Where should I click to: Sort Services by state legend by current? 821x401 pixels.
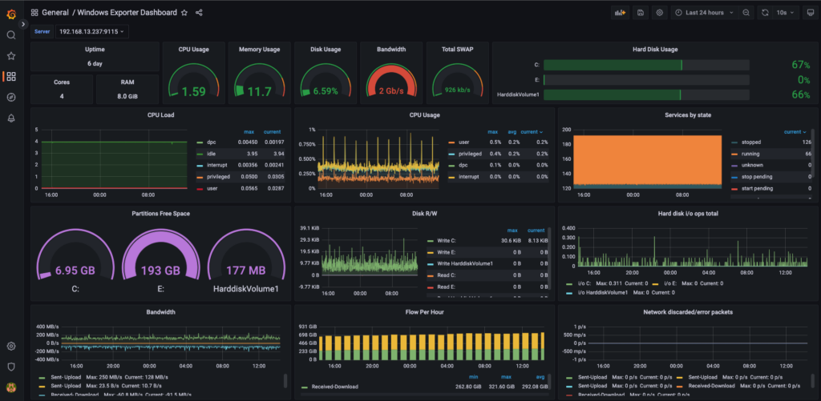(795, 132)
